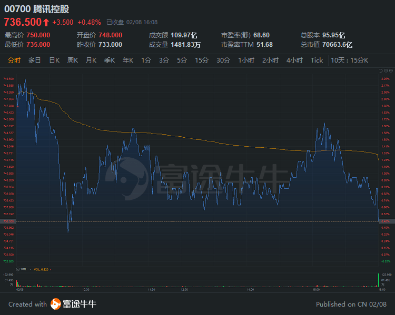Click the chart zoom-in plus icon
Screen dimensions: 395x315
point(391,70)
